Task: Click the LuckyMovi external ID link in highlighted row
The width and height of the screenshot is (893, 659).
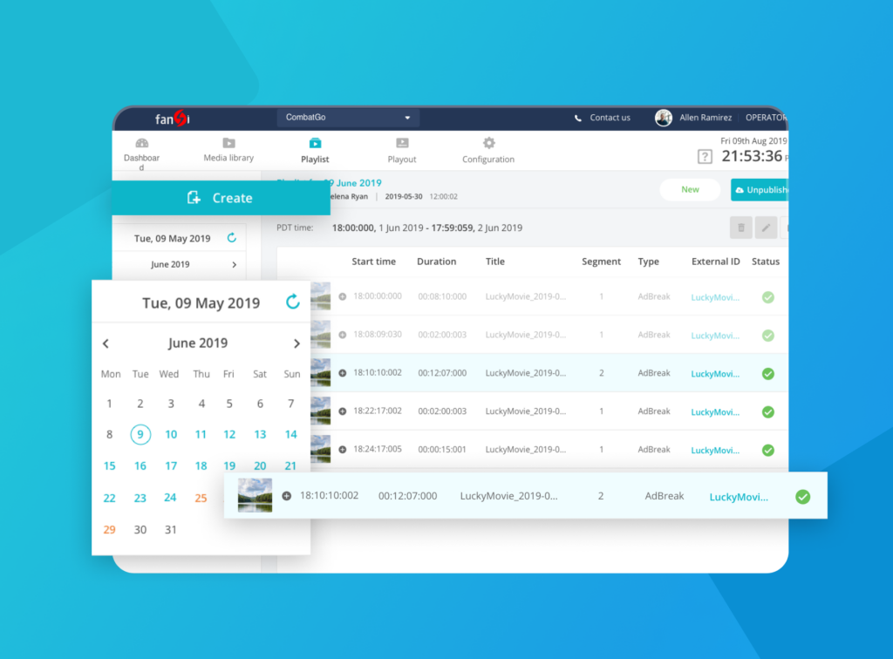Action: click(739, 497)
